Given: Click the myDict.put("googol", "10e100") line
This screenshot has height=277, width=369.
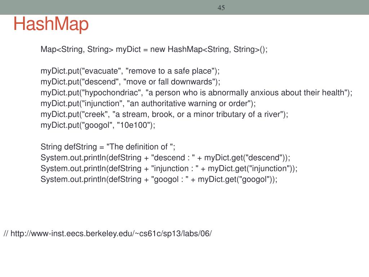Looking at the screenshot, I should pos(98,125).
